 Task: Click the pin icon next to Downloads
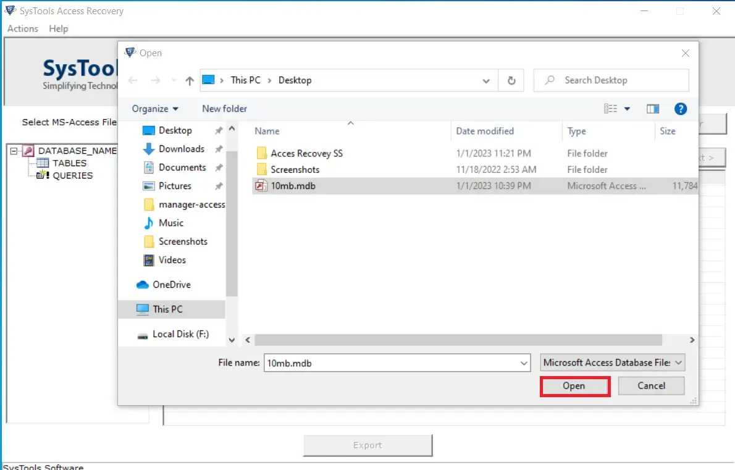pos(219,149)
